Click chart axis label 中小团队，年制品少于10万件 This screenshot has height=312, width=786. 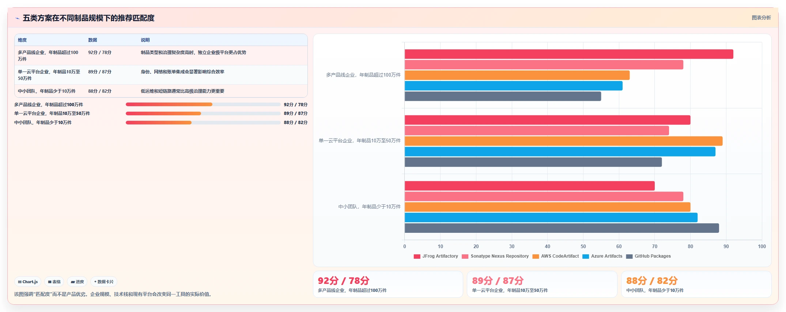click(x=370, y=207)
